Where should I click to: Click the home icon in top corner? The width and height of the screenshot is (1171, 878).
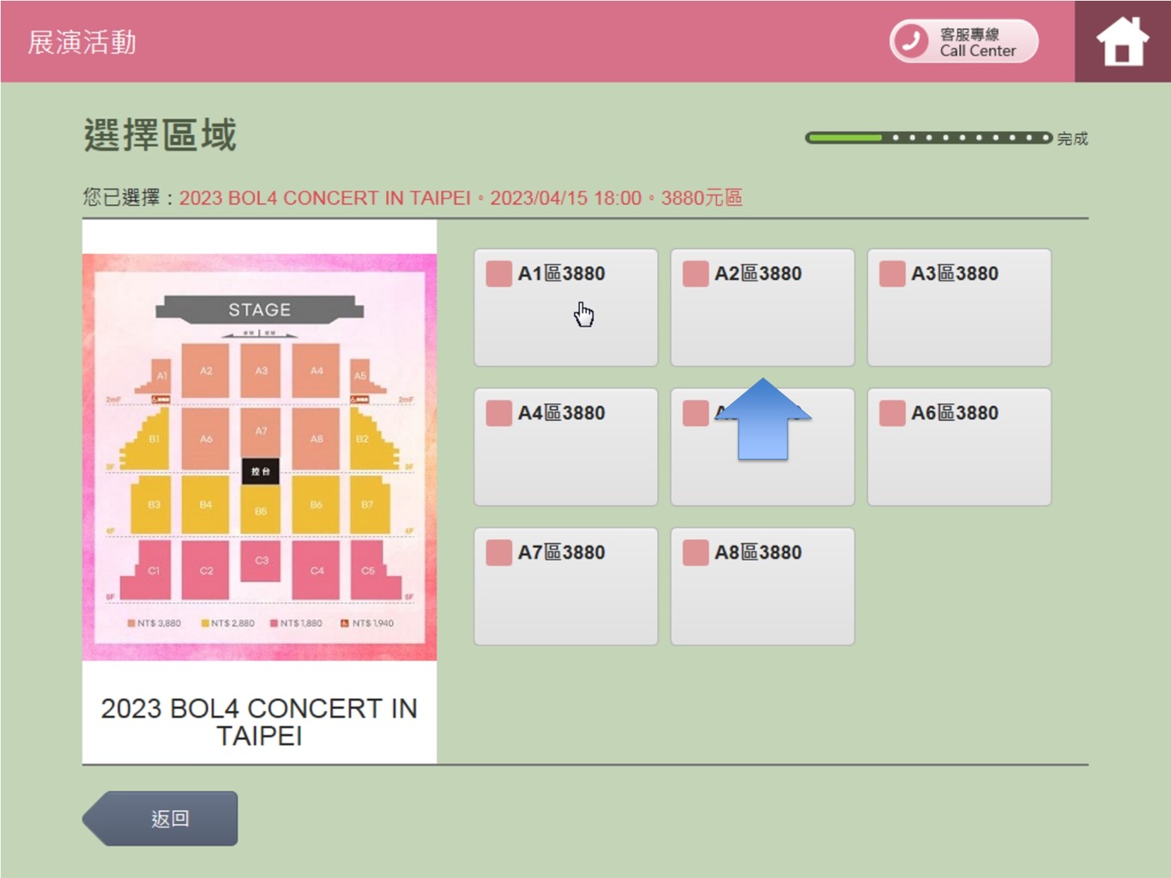tap(1122, 39)
